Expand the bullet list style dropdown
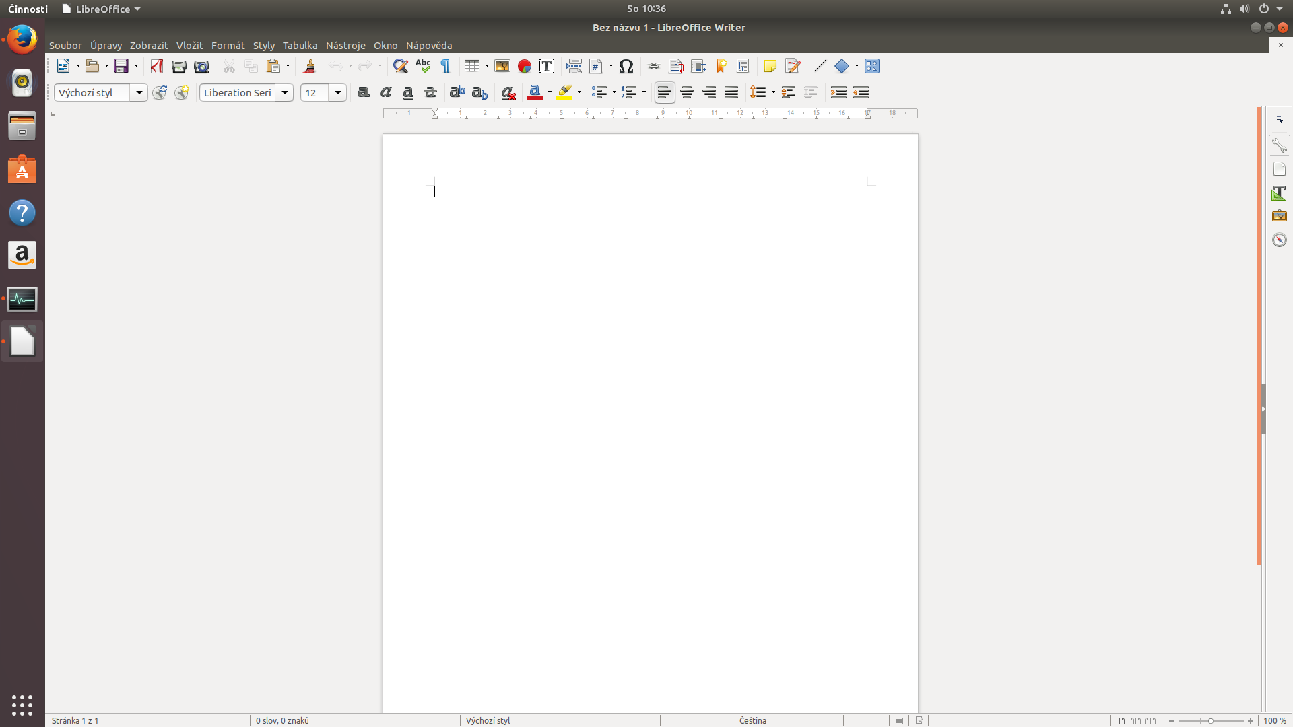This screenshot has height=727, width=1293. click(614, 92)
